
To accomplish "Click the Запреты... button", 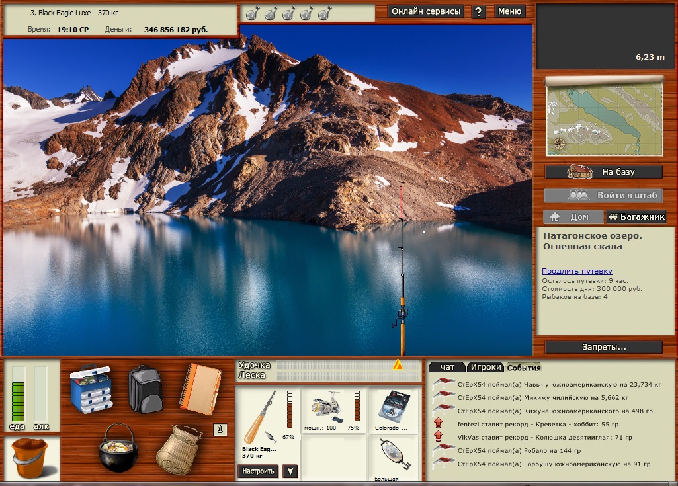I will point(604,347).
